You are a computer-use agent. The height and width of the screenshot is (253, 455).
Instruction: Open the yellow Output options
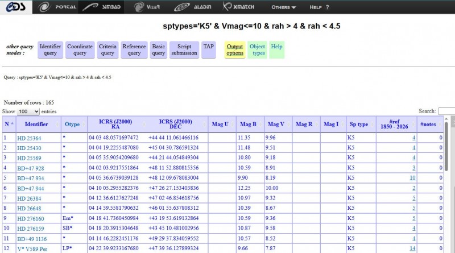point(235,50)
